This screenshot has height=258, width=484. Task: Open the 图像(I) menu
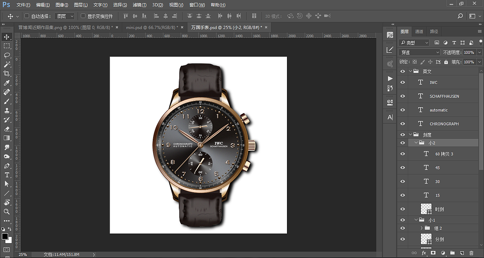pos(62,5)
